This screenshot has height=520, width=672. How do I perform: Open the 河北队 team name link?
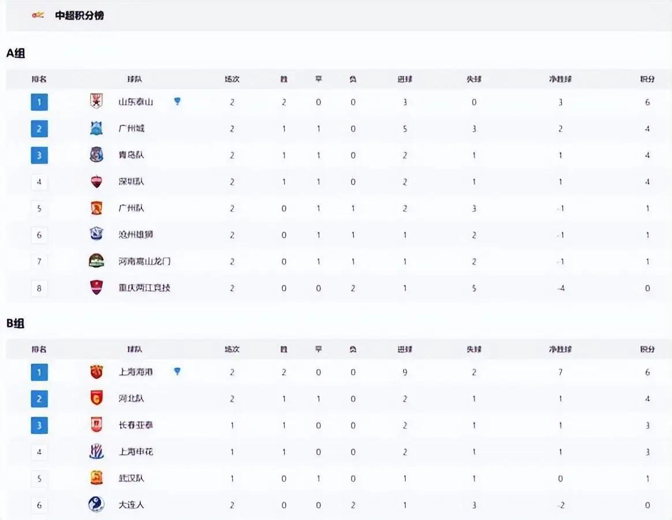coord(132,399)
